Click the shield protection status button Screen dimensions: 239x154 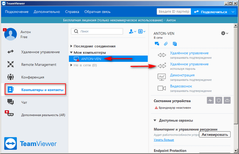click(x=219, y=101)
